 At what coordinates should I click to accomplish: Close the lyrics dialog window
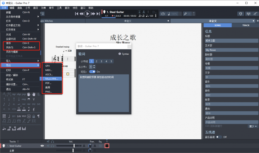pyautogui.click(x=129, y=45)
